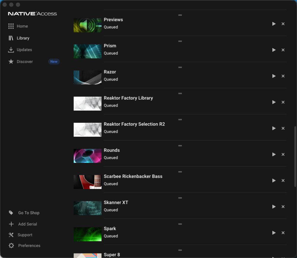Start the Previews download with its play icon

coord(274,24)
